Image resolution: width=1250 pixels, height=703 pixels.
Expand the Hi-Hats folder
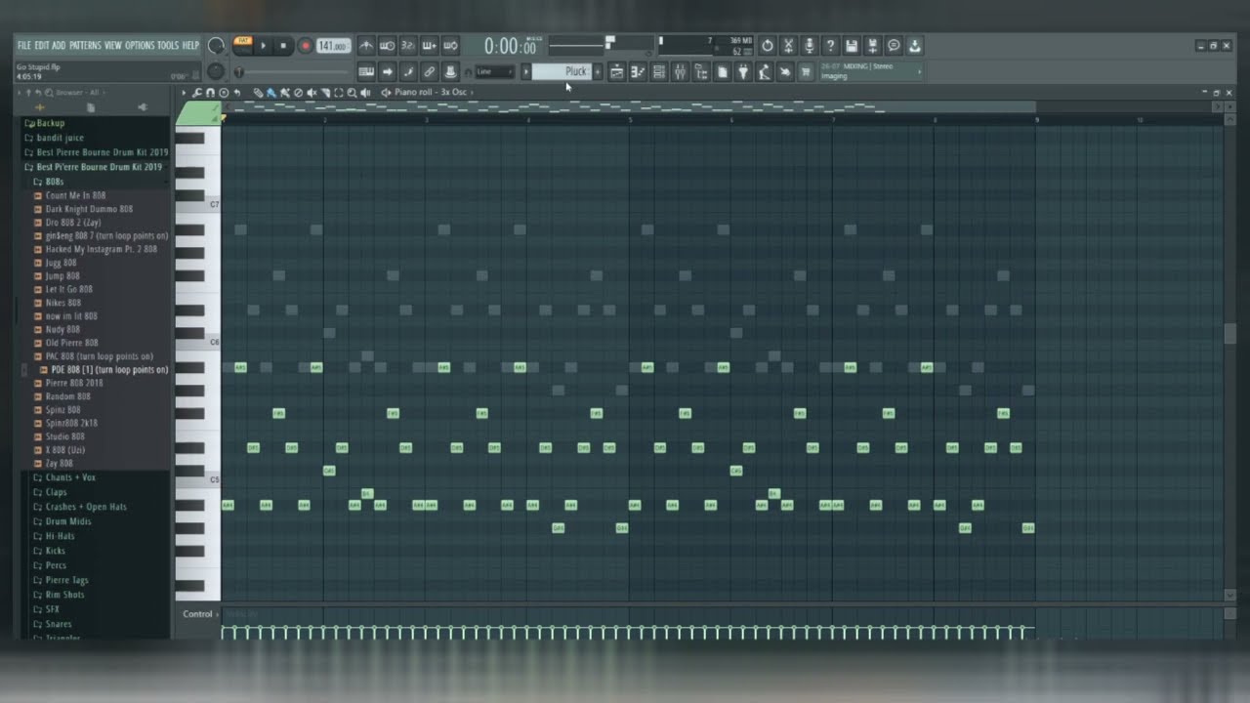click(x=60, y=536)
